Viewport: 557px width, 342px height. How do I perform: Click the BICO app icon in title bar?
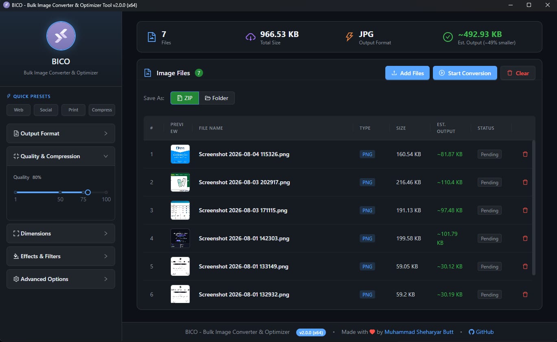(x=6, y=5)
